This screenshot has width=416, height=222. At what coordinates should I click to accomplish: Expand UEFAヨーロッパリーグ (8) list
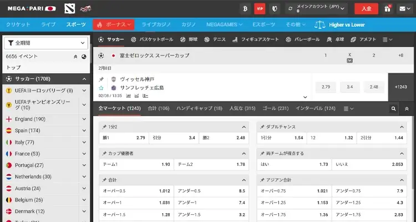tap(84, 90)
